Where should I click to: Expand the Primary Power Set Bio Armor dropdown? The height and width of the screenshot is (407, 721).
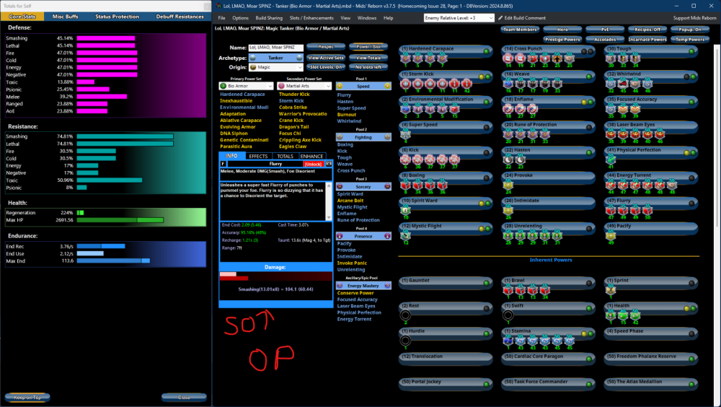click(x=246, y=86)
